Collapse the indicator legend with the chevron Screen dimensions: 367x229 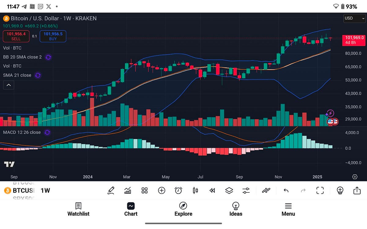tap(8, 85)
